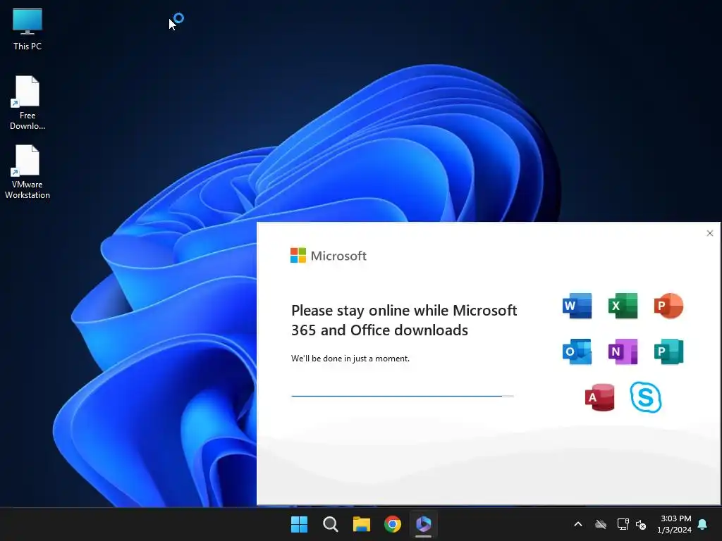722x541 pixels.
Task: Click the Publisher icon in the installer
Action: coord(668,352)
